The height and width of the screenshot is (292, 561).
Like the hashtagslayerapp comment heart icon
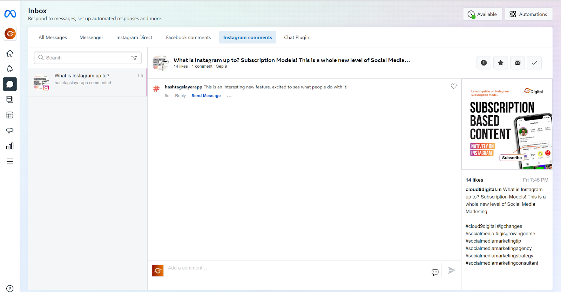[454, 86]
